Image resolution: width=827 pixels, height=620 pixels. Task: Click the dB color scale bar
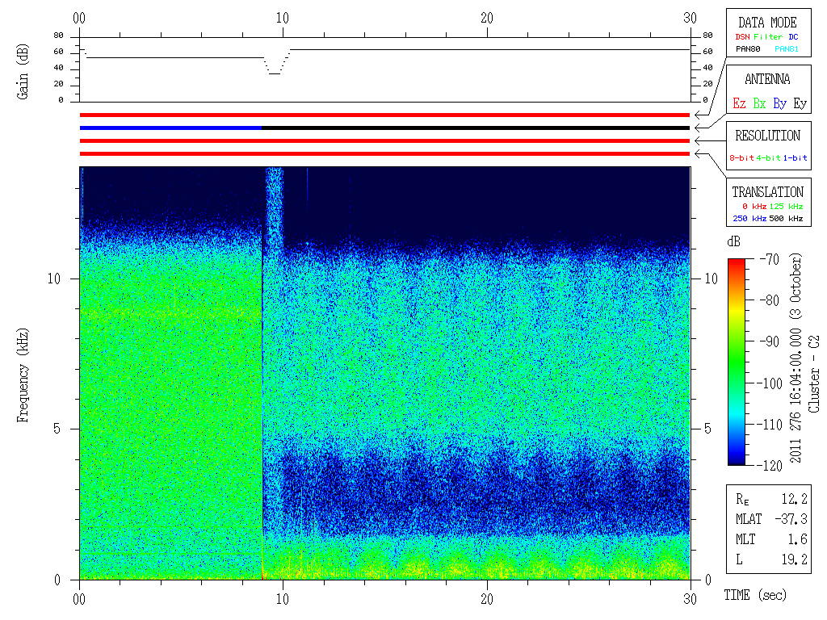pos(737,362)
